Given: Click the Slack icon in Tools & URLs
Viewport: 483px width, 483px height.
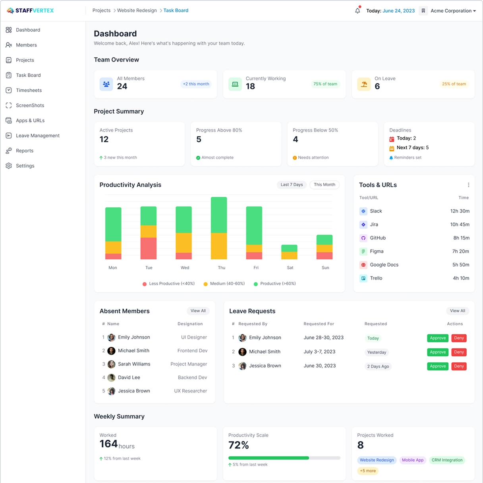Looking at the screenshot, I should 363,211.
